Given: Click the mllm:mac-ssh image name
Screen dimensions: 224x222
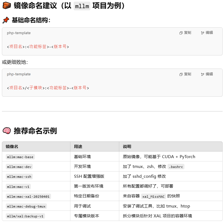Looking at the screenshot, I should [x=19, y=176].
